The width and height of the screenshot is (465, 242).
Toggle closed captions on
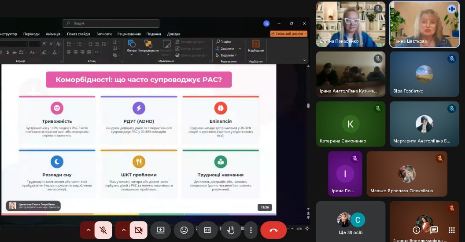(207, 230)
